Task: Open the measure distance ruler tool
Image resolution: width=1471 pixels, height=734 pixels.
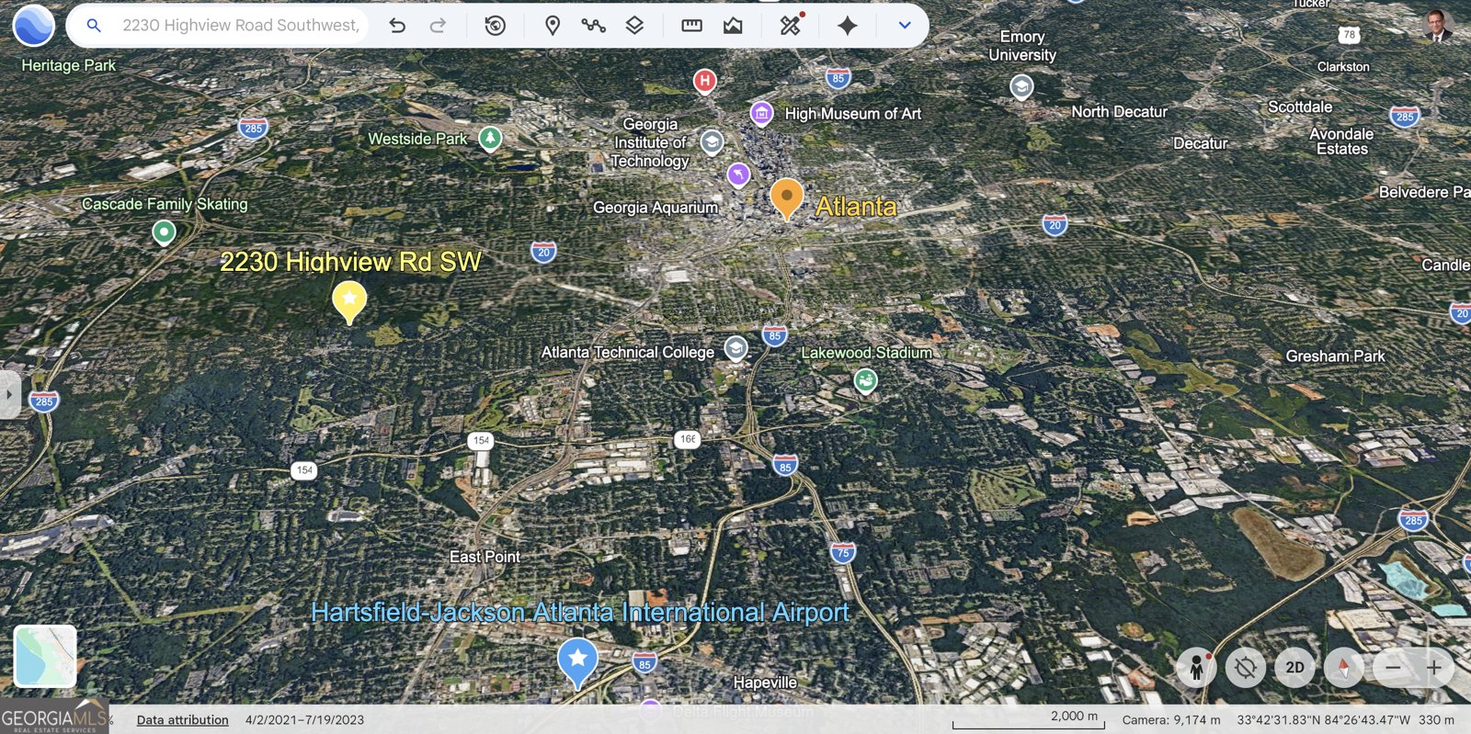Action: coord(691,26)
